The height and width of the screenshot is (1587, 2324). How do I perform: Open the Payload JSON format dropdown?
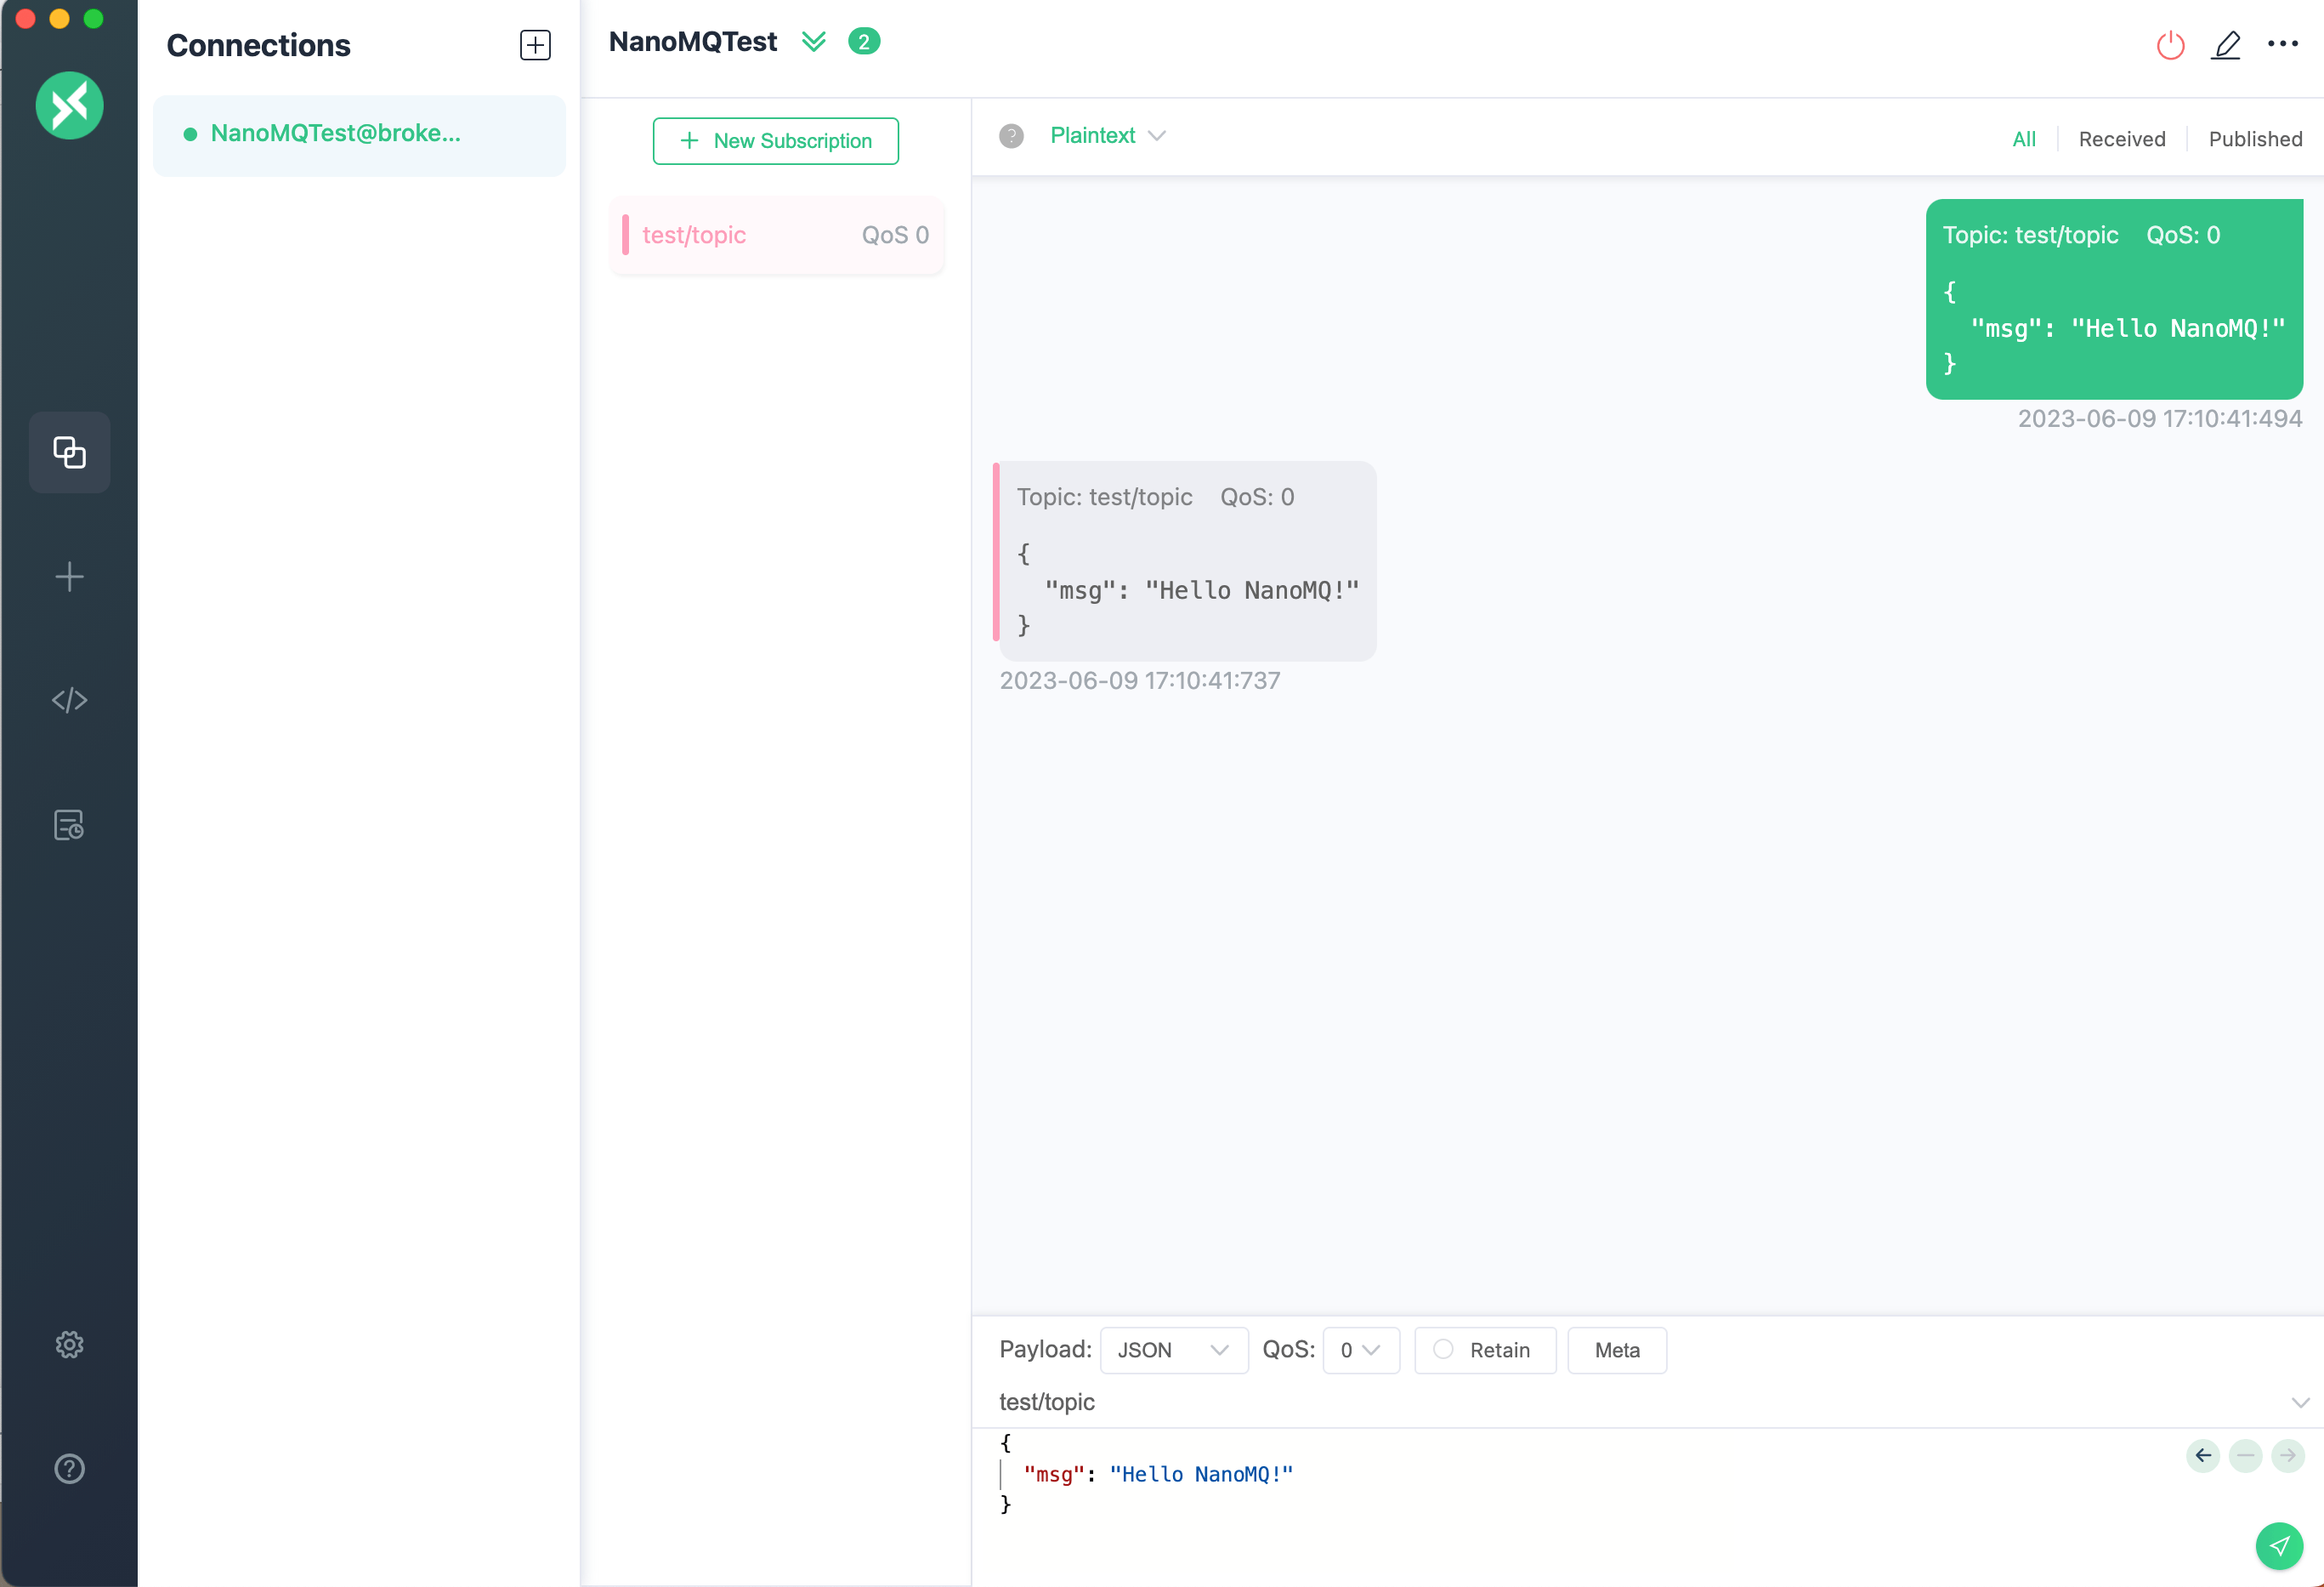pos(1173,1350)
